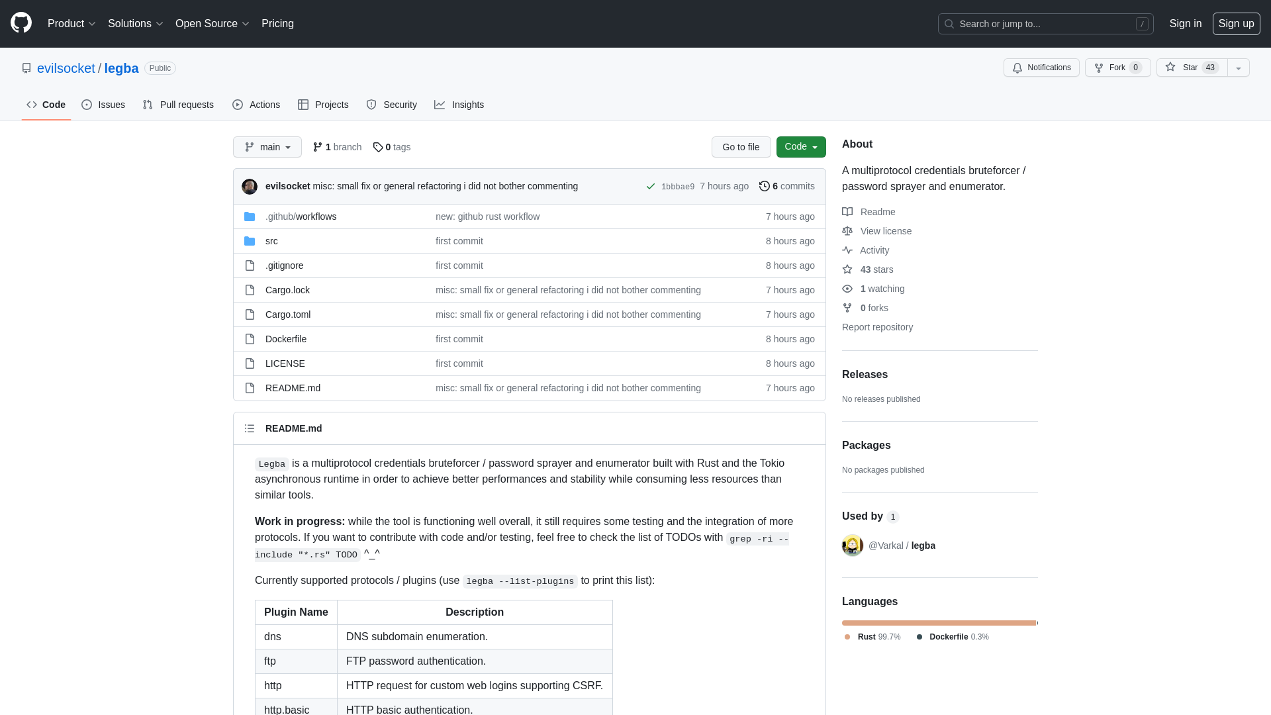
Task: Click the Dockerfile 0.3% language label
Action: point(953,637)
